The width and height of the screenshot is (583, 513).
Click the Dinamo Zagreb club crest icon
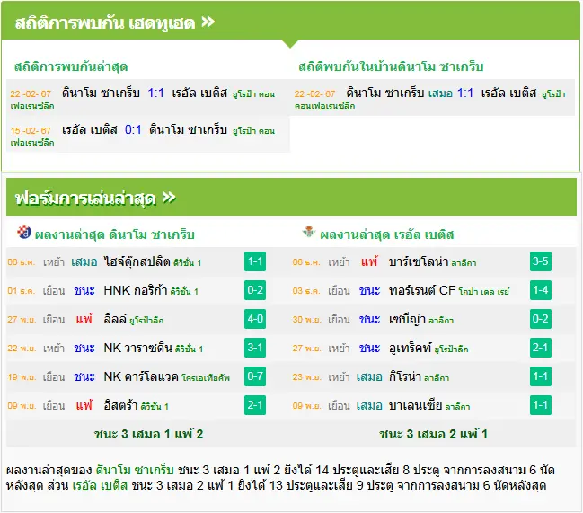(x=23, y=232)
